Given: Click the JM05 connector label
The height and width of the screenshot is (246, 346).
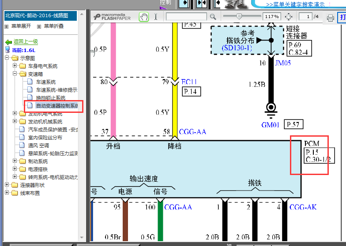Looking at the screenshot, I should pos(283,63).
